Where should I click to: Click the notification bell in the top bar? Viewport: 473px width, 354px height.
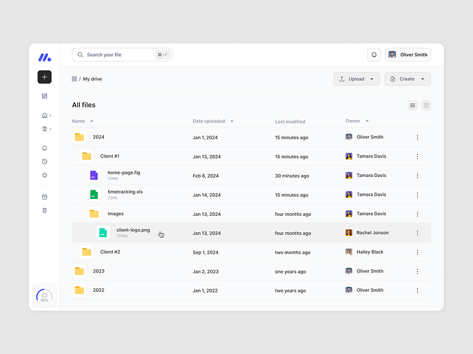pyautogui.click(x=374, y=55)
